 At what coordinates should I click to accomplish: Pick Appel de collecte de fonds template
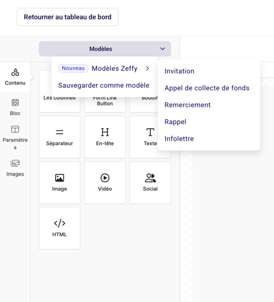pyautogui.click(x=207, y=88)
